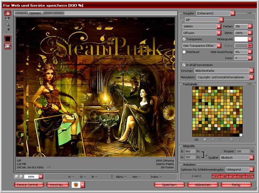This screenshot has height=193, width=259.
Task: Switch to the Original tab
Action: pos(22,13)
